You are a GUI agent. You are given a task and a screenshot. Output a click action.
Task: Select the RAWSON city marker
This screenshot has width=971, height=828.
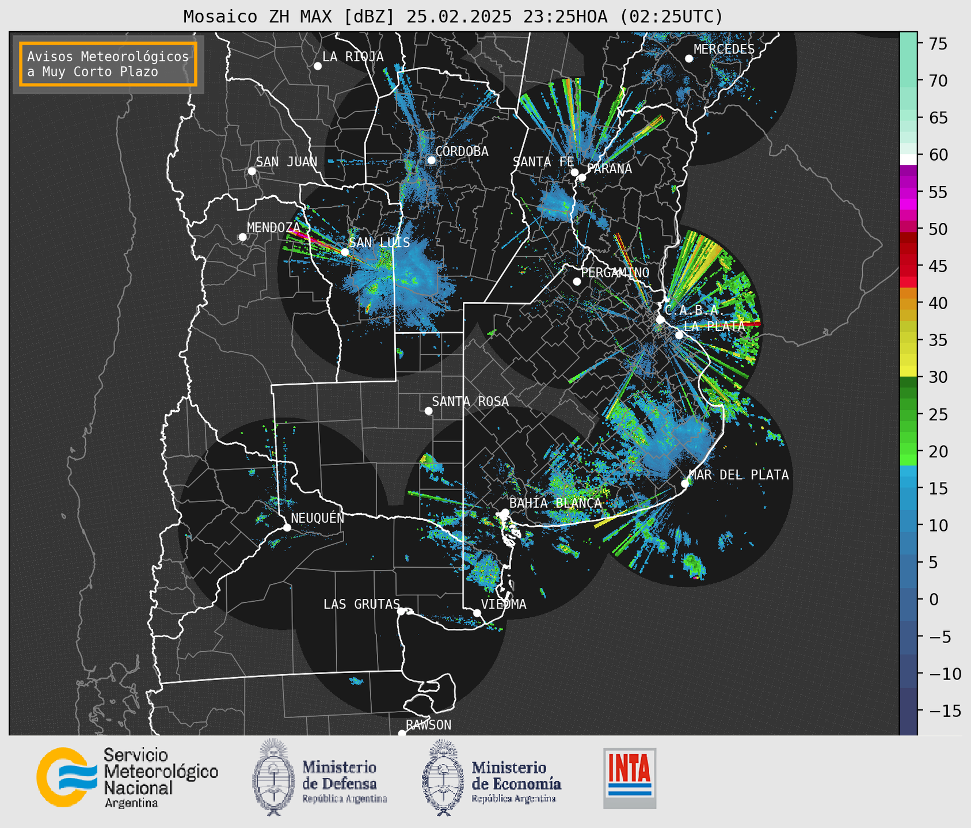(x=402, y=734)
